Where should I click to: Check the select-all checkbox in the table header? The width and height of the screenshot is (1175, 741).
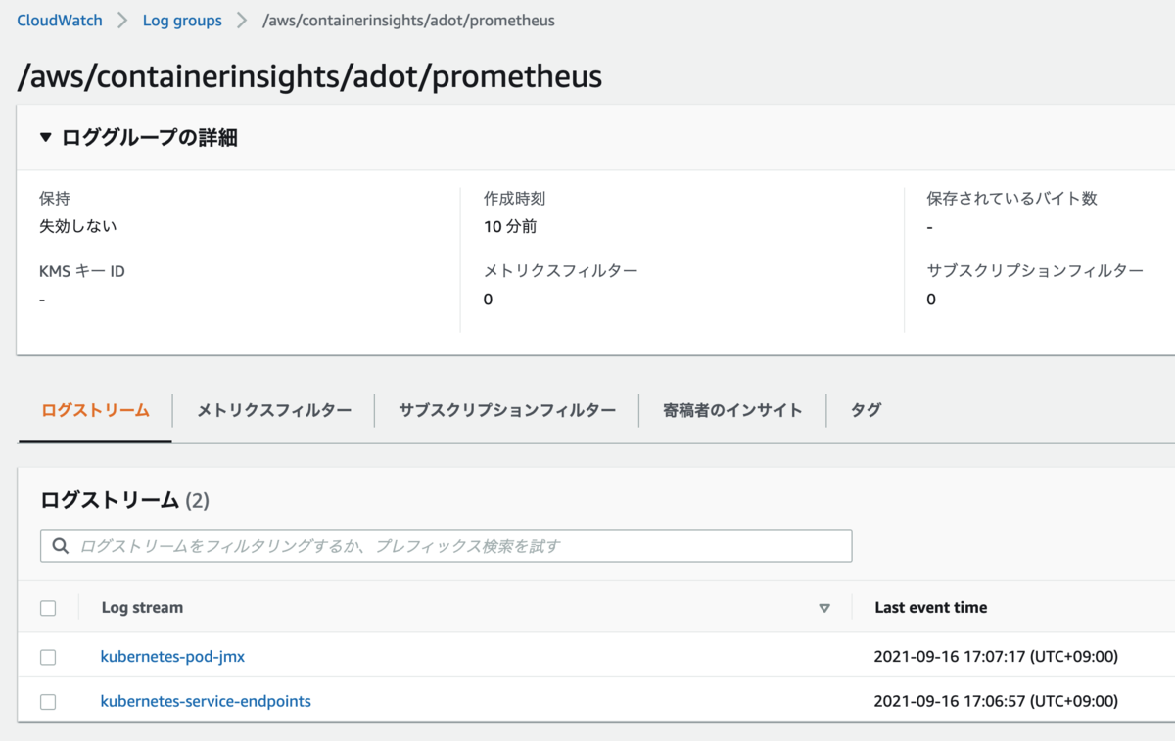(x=48, y=607)
